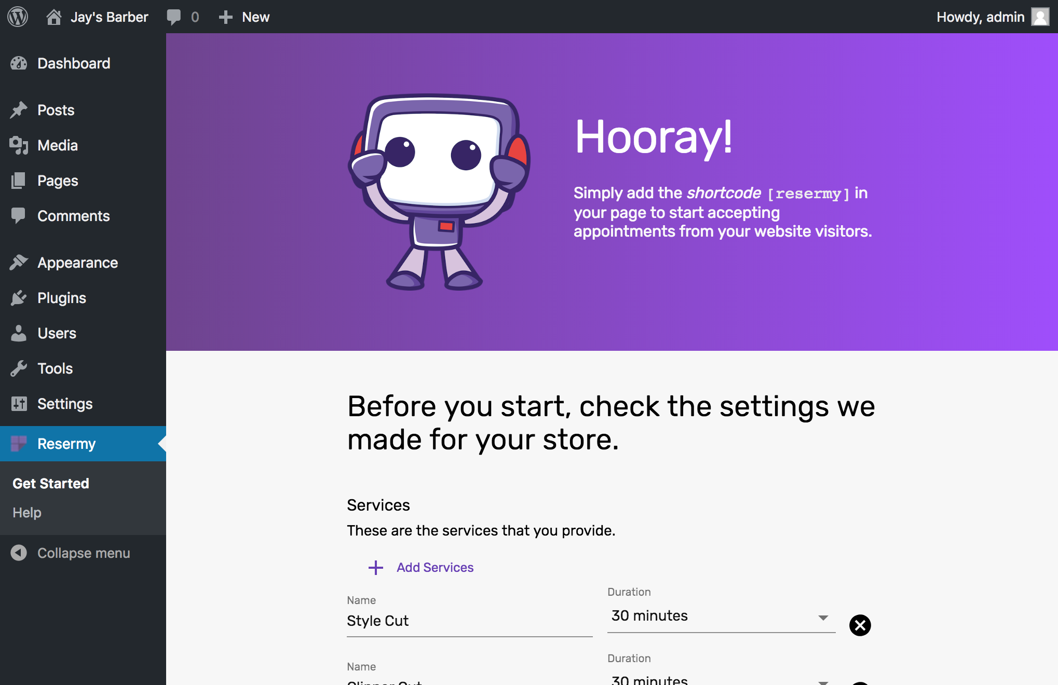Viewport: 1058px width, 685px height.
Task: Remove the Style Cut service
Action: (860, 625)
